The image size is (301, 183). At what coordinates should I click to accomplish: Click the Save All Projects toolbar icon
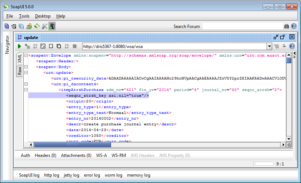21,26
